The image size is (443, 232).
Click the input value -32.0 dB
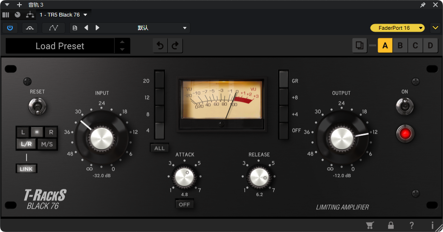point(102,175)
